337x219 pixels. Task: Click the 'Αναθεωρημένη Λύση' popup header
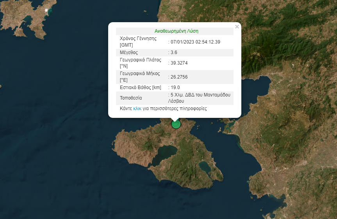(x=175, y=31)
